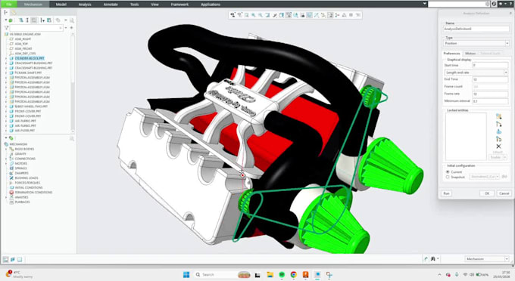Click the top Locked entities body-lock icon
The width and height of the screenshot is (515, 281).
[x=498, y=116]
